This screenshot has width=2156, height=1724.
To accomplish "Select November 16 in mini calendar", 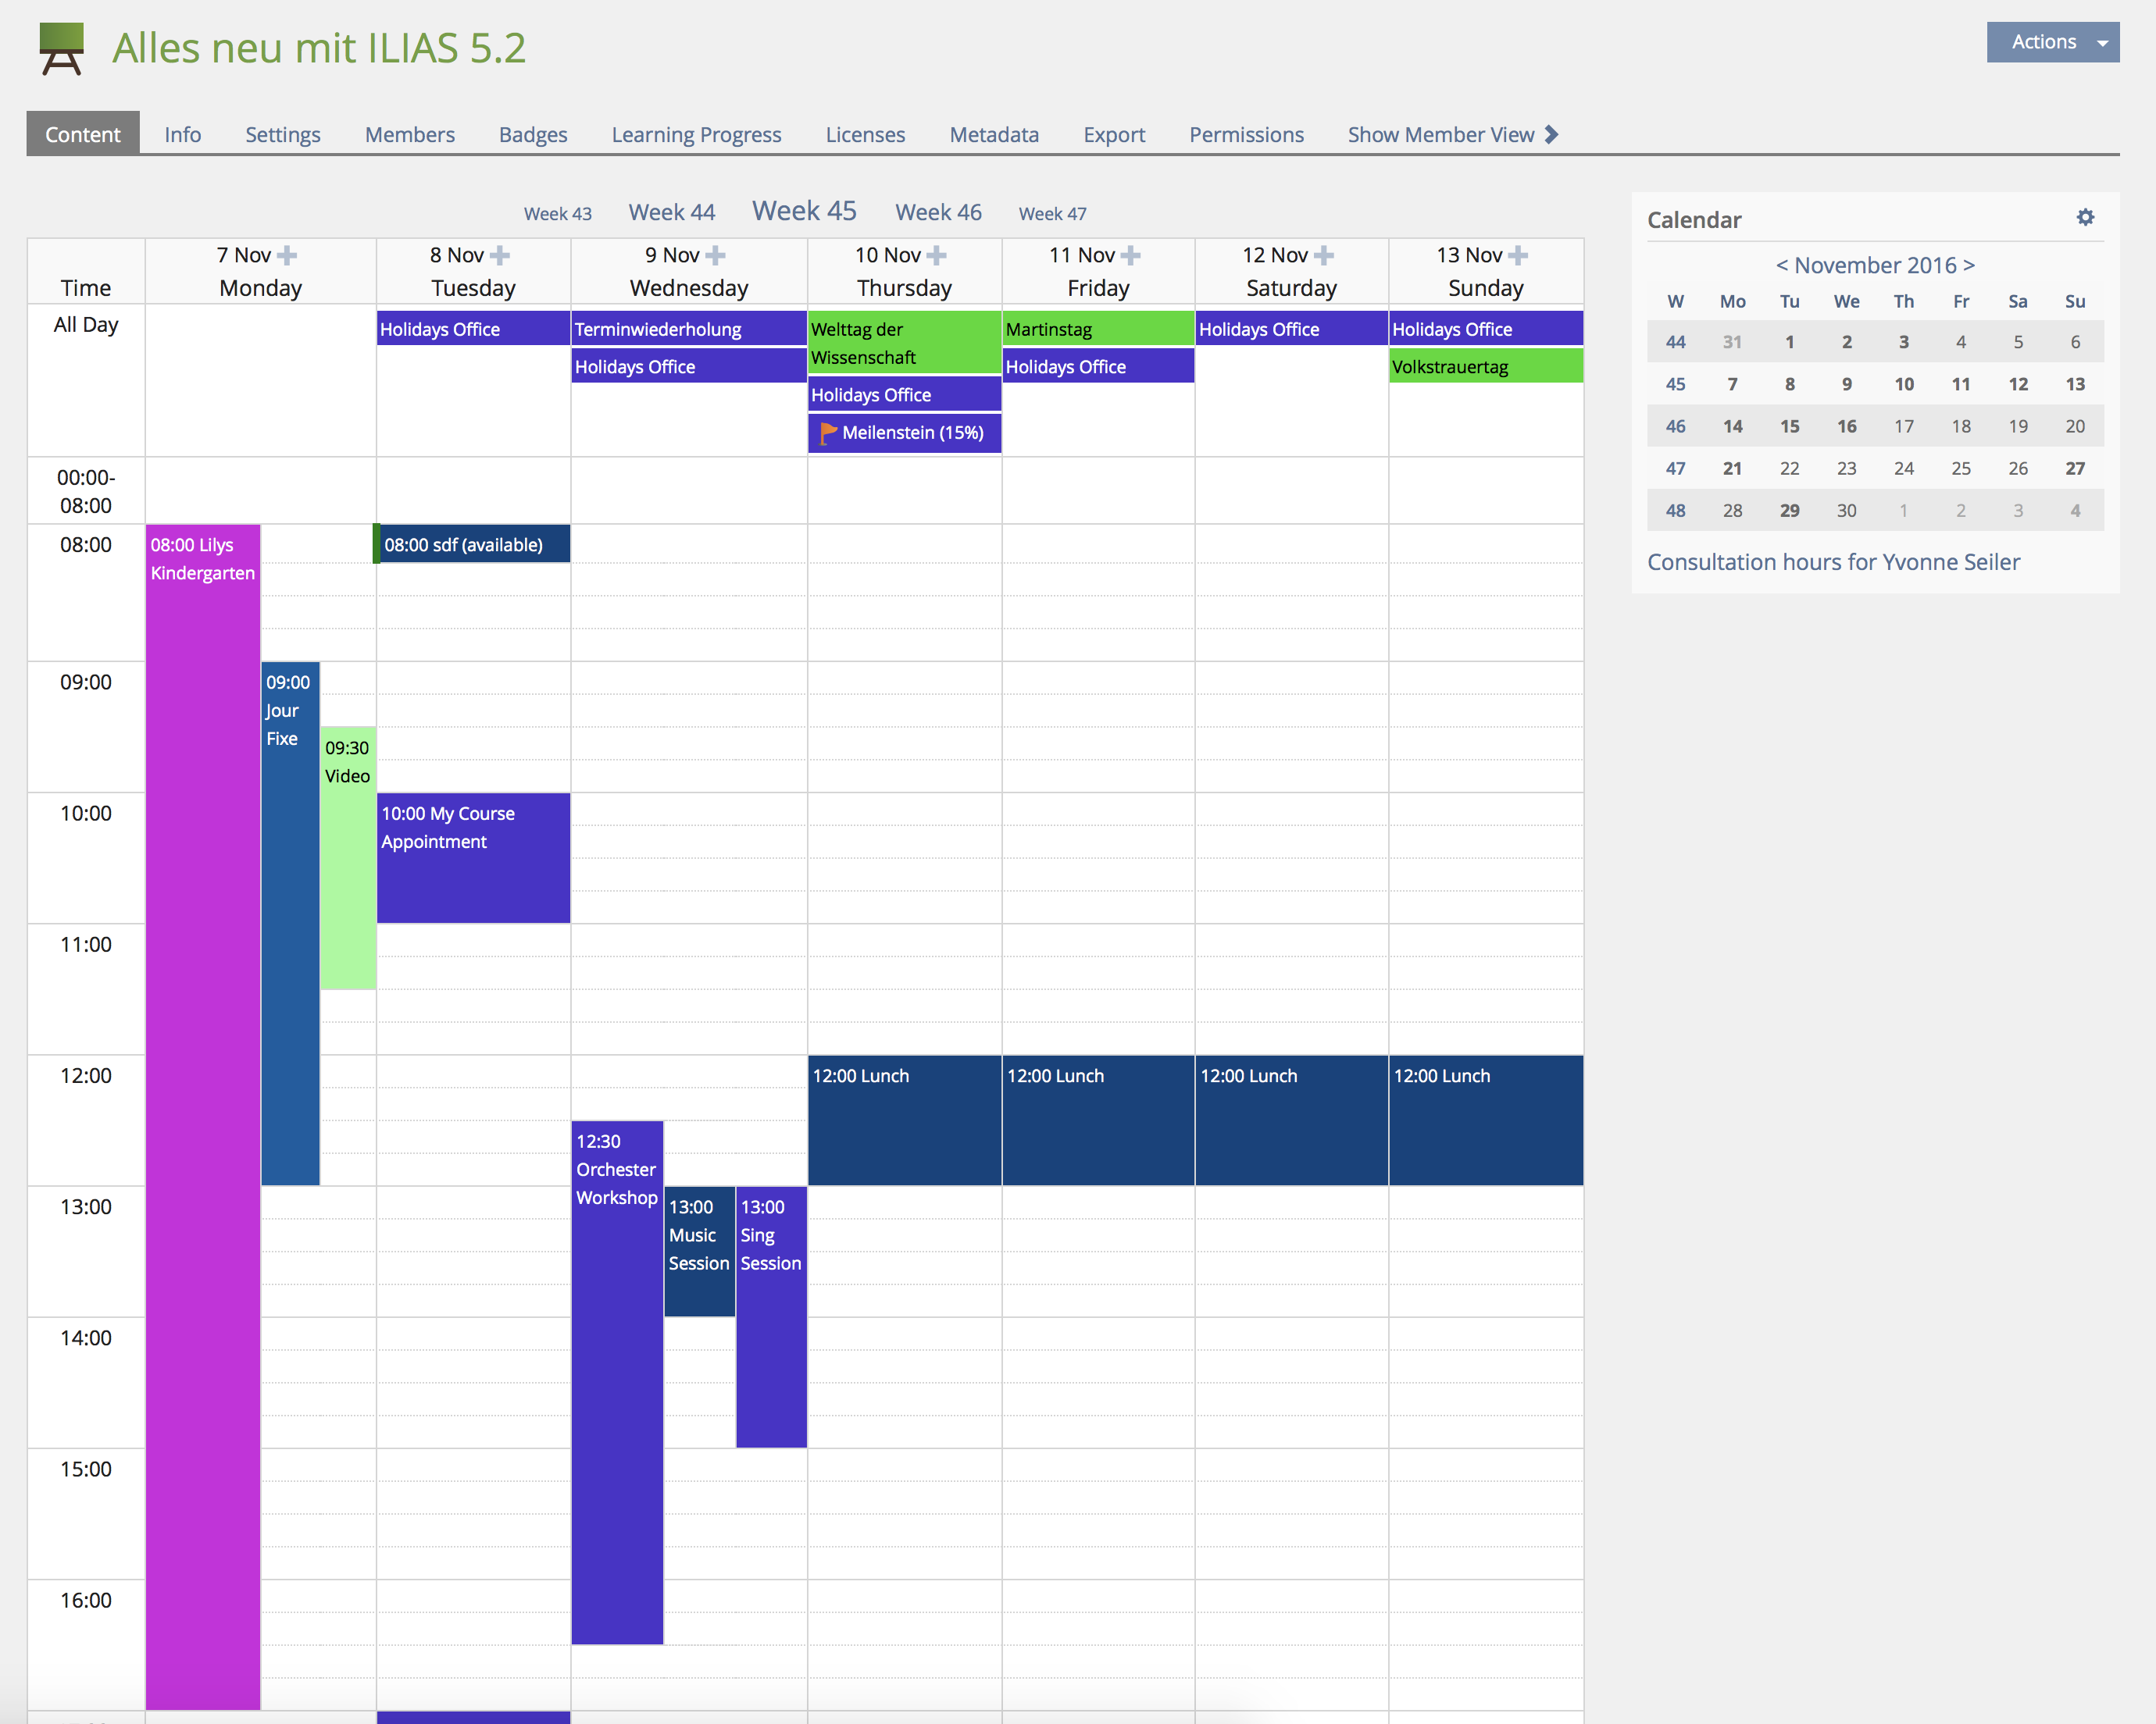I will (1846, 426).
